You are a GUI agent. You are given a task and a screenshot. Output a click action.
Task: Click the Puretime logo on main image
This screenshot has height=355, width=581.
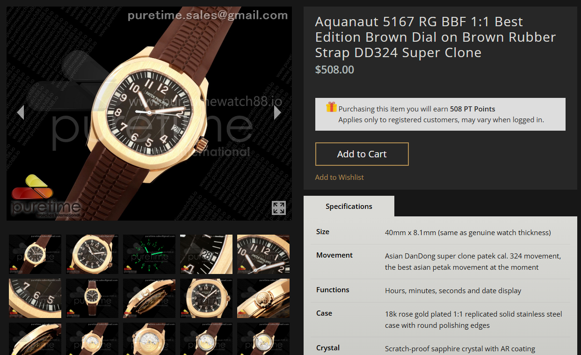pyautogui.click(x=45, y=196)
